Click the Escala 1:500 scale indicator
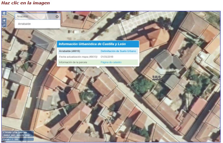 (x=18, y=139)
